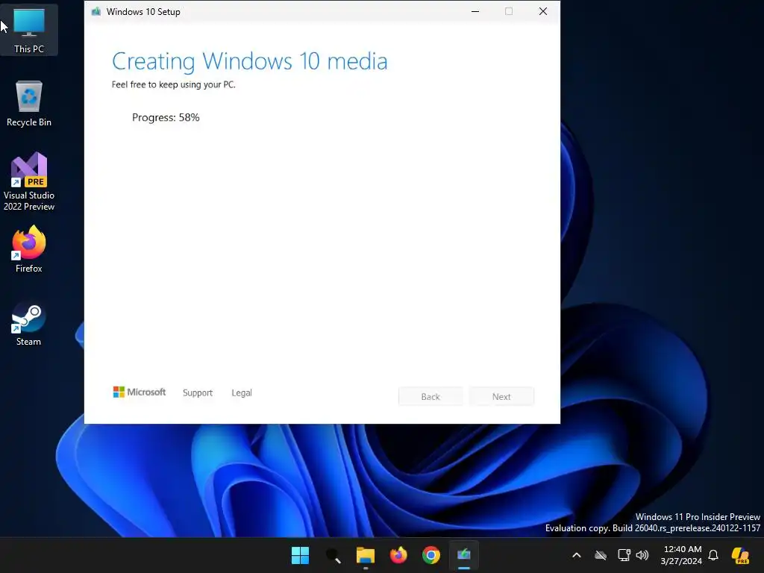Open File Explorer from the taskbar
The image size is (764, 573).
(366, 555)
